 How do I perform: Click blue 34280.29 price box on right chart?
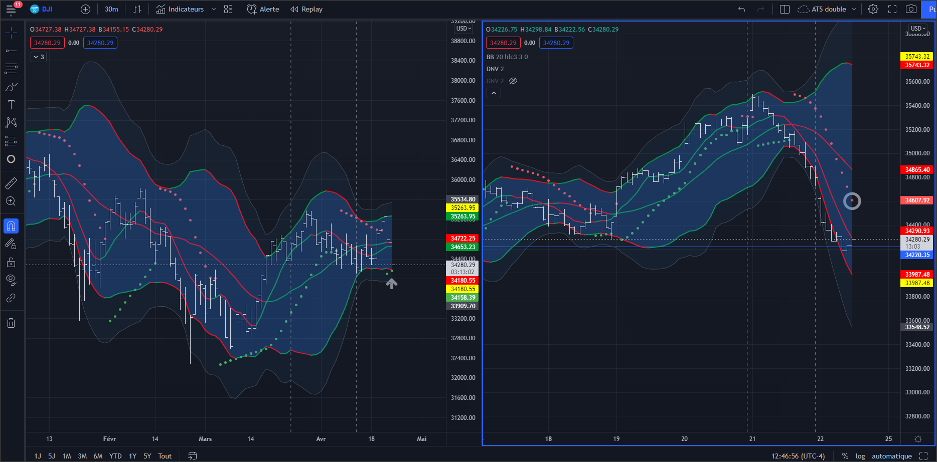click(x=556, y=43)
